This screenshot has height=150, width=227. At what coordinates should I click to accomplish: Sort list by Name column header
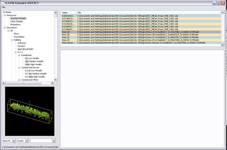click(68, 12)
